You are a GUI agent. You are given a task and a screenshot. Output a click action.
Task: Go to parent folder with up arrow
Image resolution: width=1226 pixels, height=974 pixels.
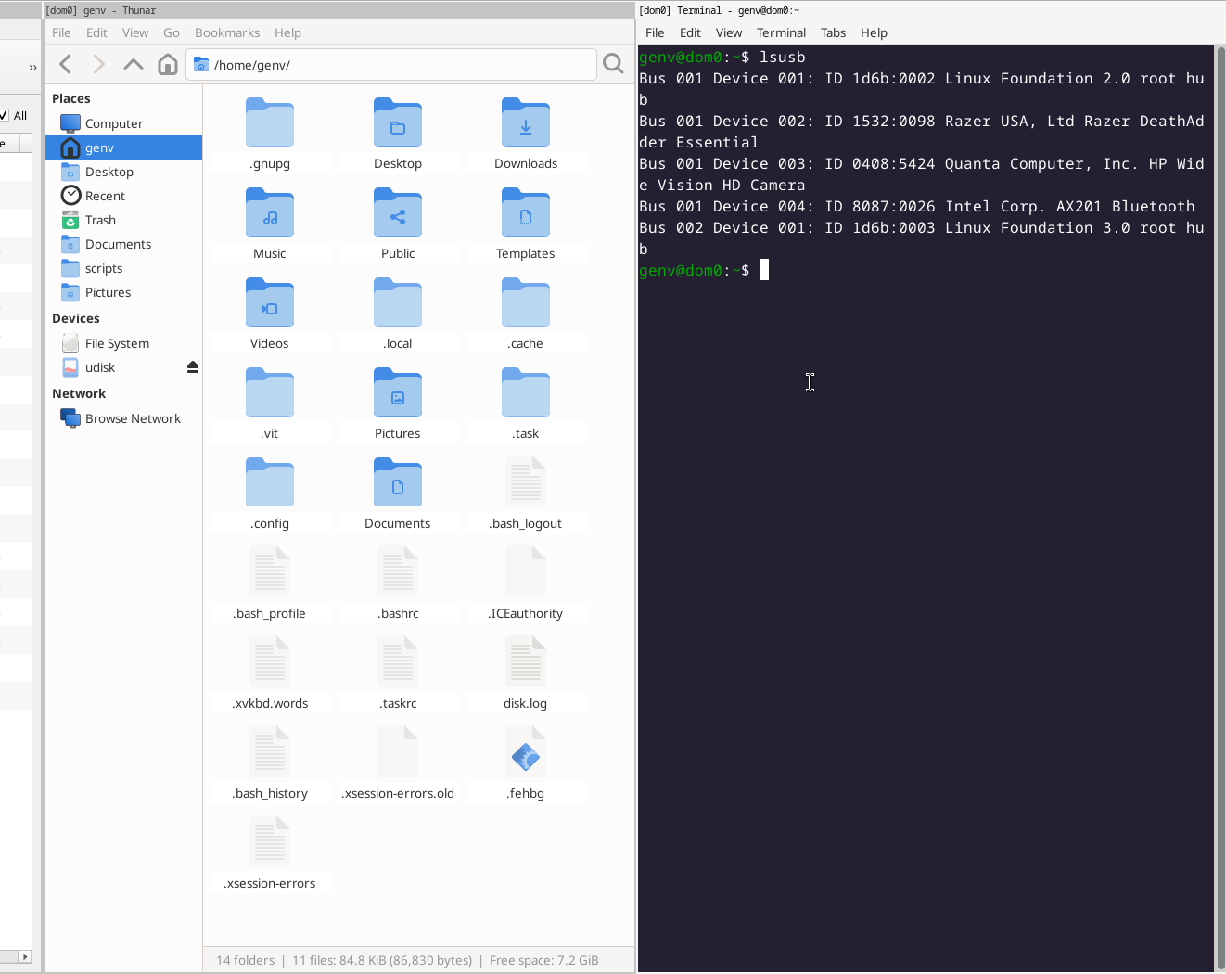pos(134,64)
